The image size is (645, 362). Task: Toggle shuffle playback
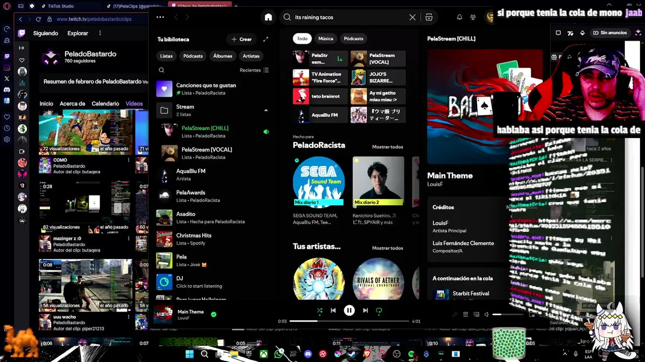[x=319, y=311]
